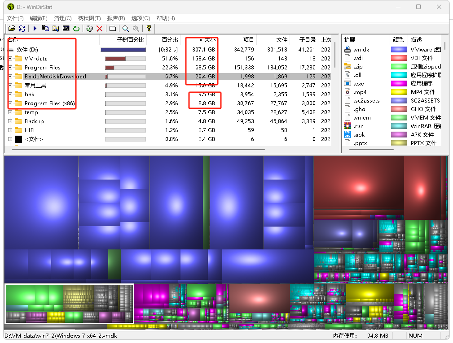Screen dimensions: 453x343
Task: Select the BaiduNetdiskDownload folder row
Action: pos(55,76)
